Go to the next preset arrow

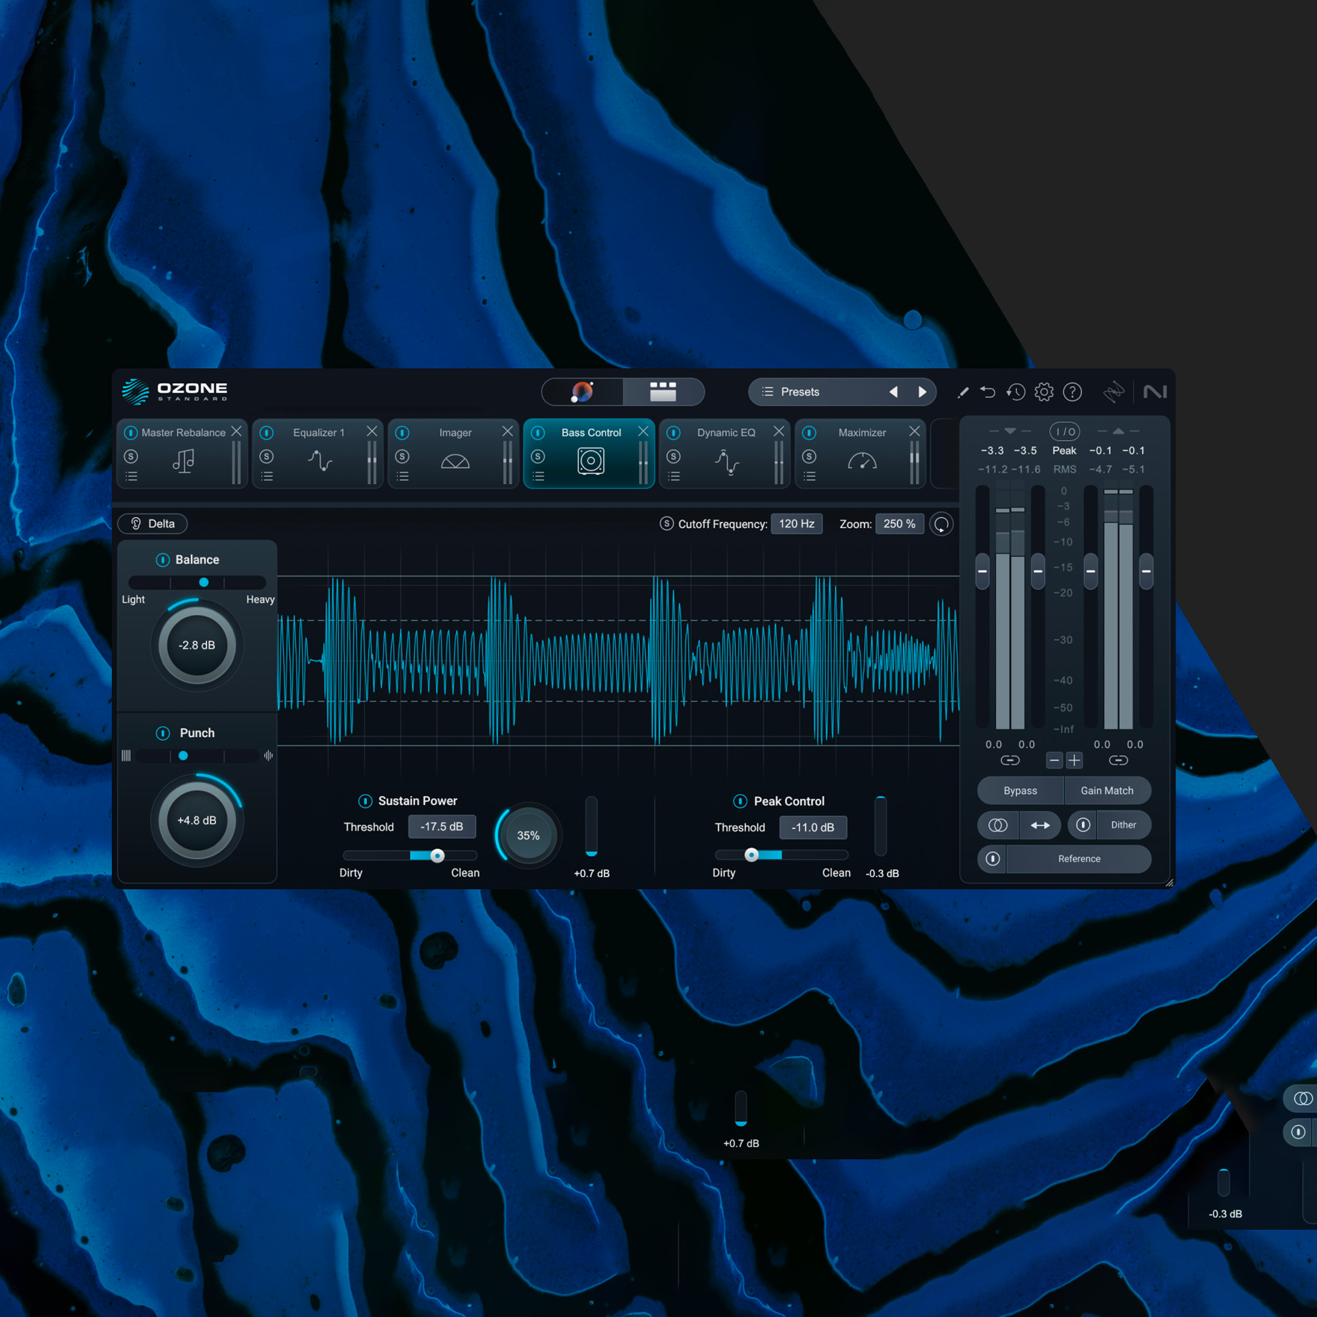pos(922,392)
